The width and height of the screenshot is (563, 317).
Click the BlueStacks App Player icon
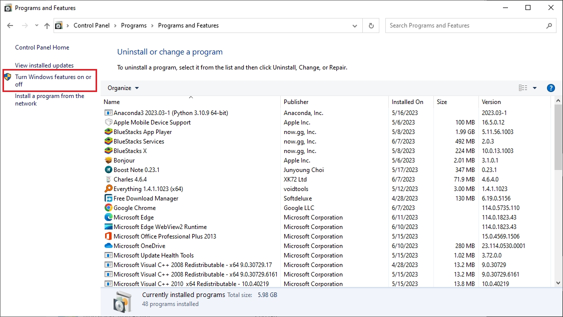[109, 132]
